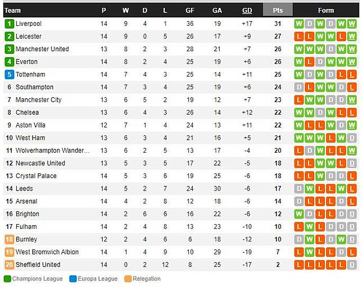Image resolution: width=362 pixels, height=287 pixels.
Task: Click the blue Europa League legend swatch
Action: (x=73, y=279)
